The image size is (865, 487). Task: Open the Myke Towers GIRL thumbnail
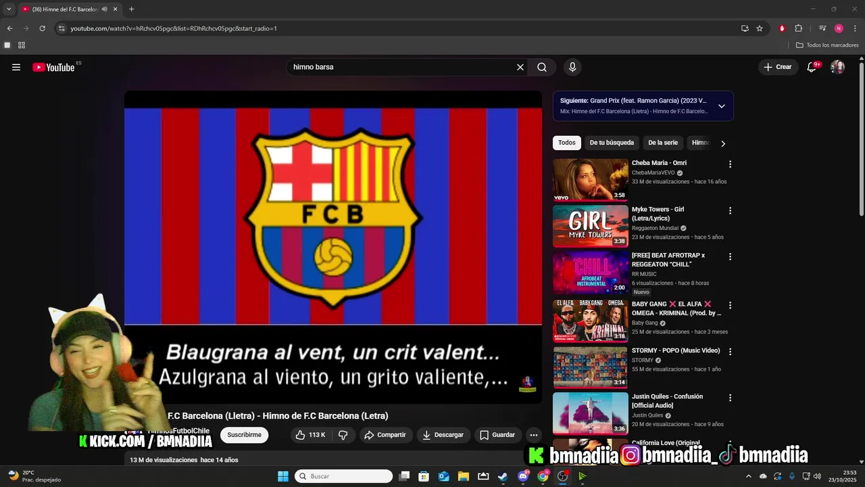[591, 226]
